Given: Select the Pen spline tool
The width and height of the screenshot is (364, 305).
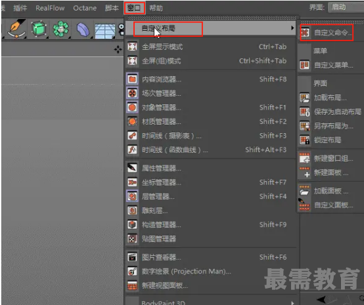Looking at the screenshot, I should click(x=16, y=29).
